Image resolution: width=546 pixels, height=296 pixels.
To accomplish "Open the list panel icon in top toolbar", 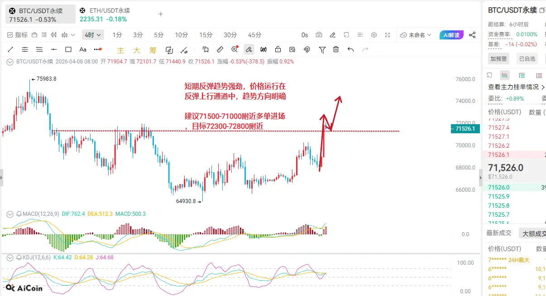I will click(x=360, y=35).
